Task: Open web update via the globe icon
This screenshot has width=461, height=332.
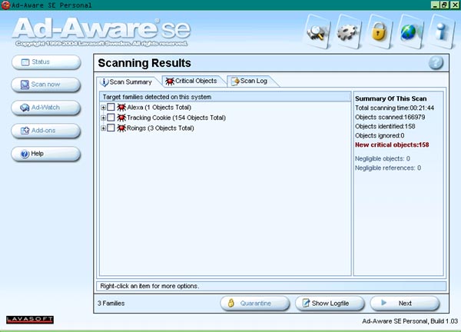Action: 410,32
